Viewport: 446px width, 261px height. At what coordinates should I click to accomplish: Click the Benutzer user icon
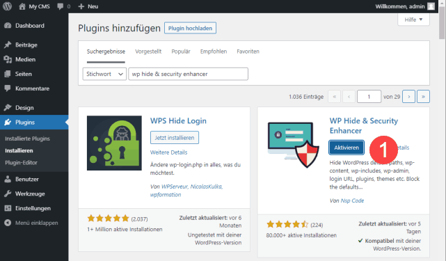tap(8, 179)
